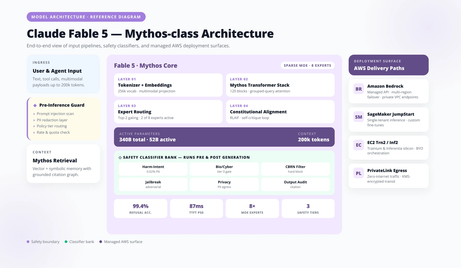The width and height of the screenshot is (461, 268).
Task: Click the PL PrivateLink badge icon
Action: pyautogui.click(x=359, y=173)
